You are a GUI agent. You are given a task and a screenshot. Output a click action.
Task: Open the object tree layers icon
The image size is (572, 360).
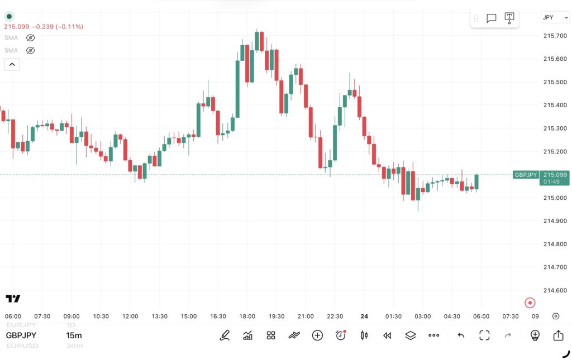pyautogui.click(x=411, y=335)
